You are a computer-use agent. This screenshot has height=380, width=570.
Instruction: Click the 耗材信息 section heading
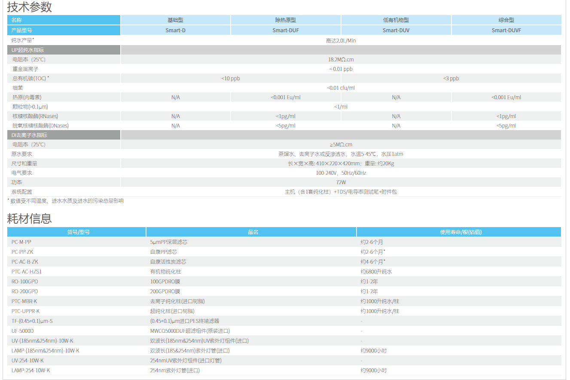[30, 218]
